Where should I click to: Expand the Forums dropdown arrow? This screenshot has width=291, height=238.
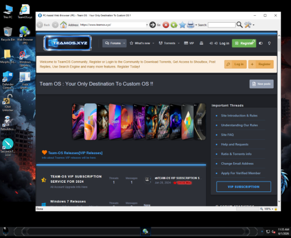tap(124, 43)
